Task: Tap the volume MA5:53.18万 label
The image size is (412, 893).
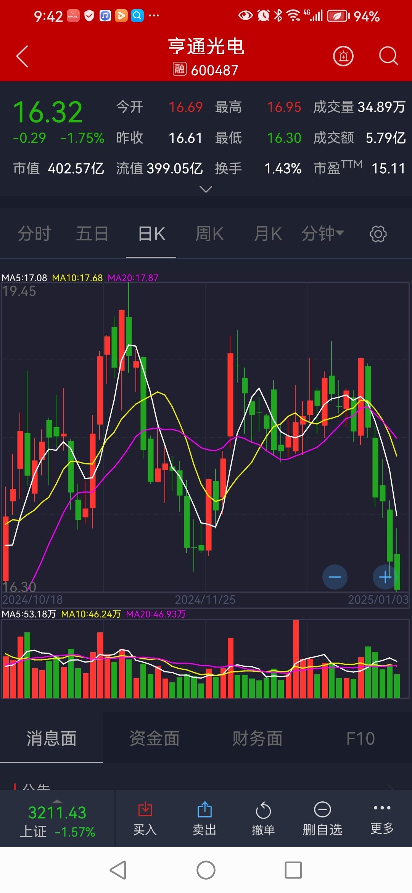Action: 29,614
